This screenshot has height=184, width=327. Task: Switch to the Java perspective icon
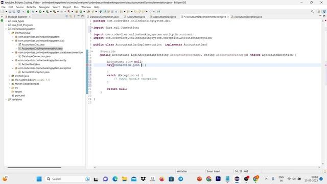pyautogui.click(x=324, y=12)
